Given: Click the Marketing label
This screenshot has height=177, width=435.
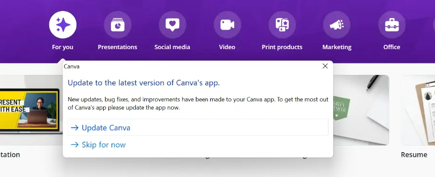Looking at the screenshot, I should pyautogui.click(x=337, y=47).
